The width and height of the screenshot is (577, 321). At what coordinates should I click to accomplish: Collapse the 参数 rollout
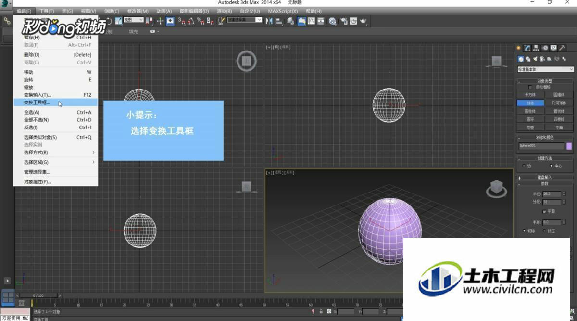[545, 184]
